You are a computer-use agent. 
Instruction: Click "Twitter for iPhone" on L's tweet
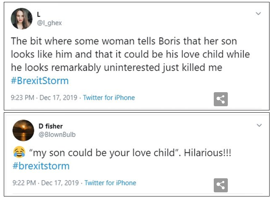109,97
